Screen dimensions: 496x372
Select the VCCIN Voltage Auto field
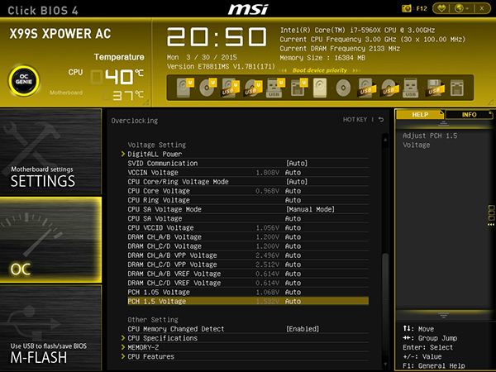click(293, 173)
